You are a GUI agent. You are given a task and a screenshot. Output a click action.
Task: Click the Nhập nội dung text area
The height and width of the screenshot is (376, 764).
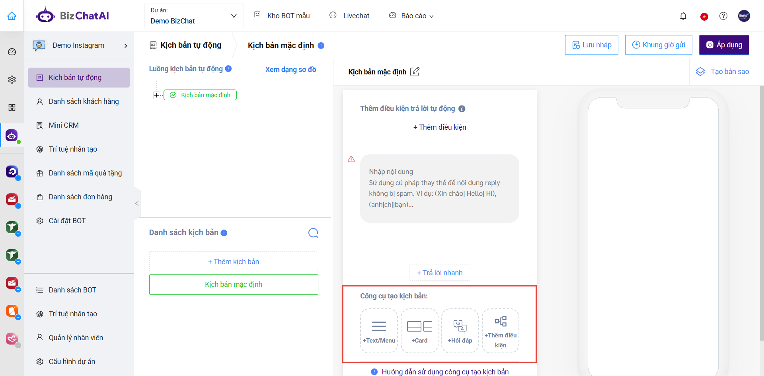click(440, 189)
